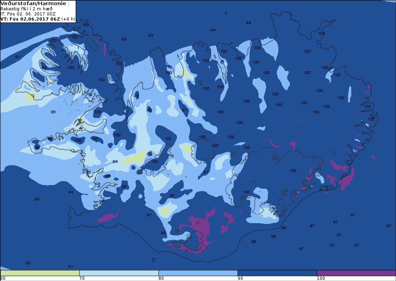
Task: Click the legend label '100' under the color bar
Action: (x=321, y=279)
